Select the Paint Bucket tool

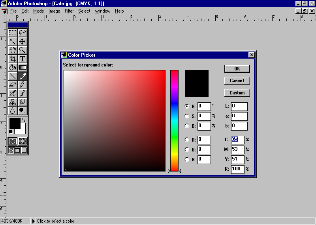[x=13, y=67]
